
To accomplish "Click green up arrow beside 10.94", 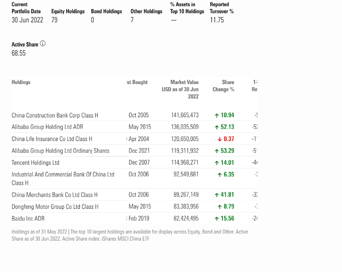I will tap(217, 115).
